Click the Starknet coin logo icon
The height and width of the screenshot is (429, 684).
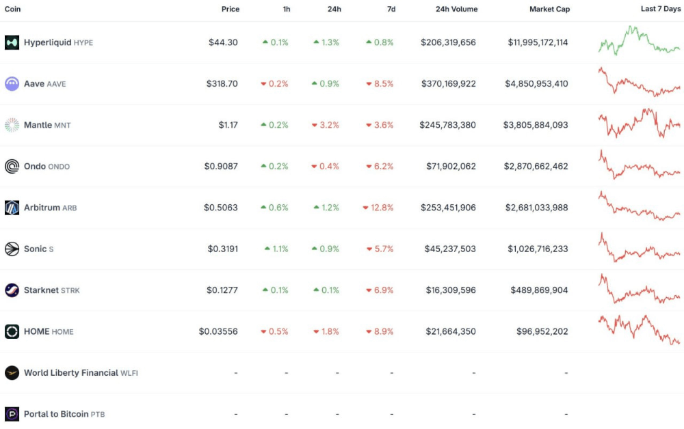point(12,290)
